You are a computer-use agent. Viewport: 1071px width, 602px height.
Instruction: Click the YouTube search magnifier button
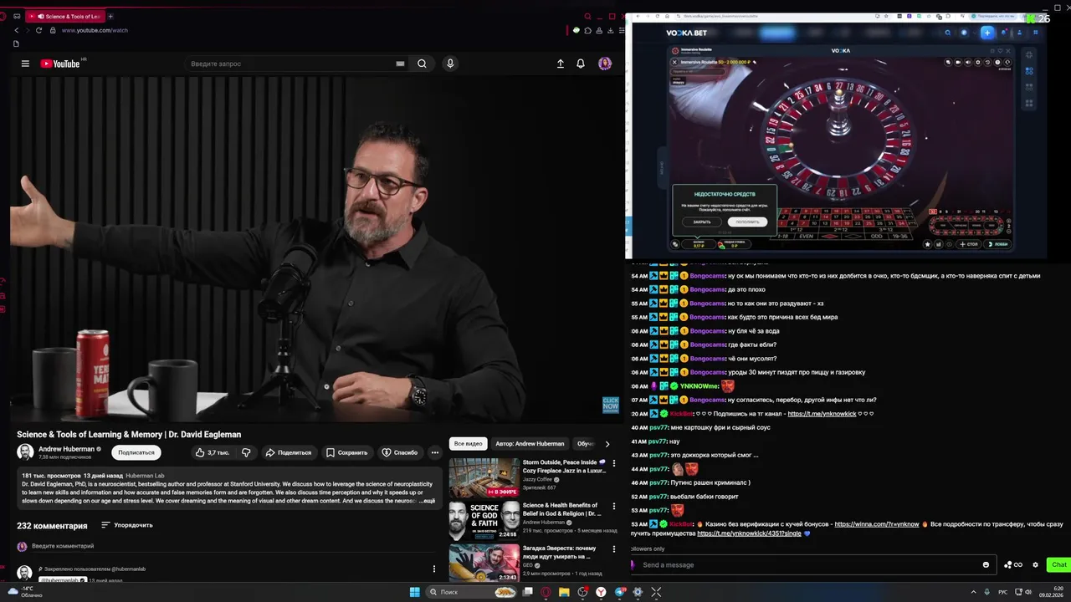(422, 64)
